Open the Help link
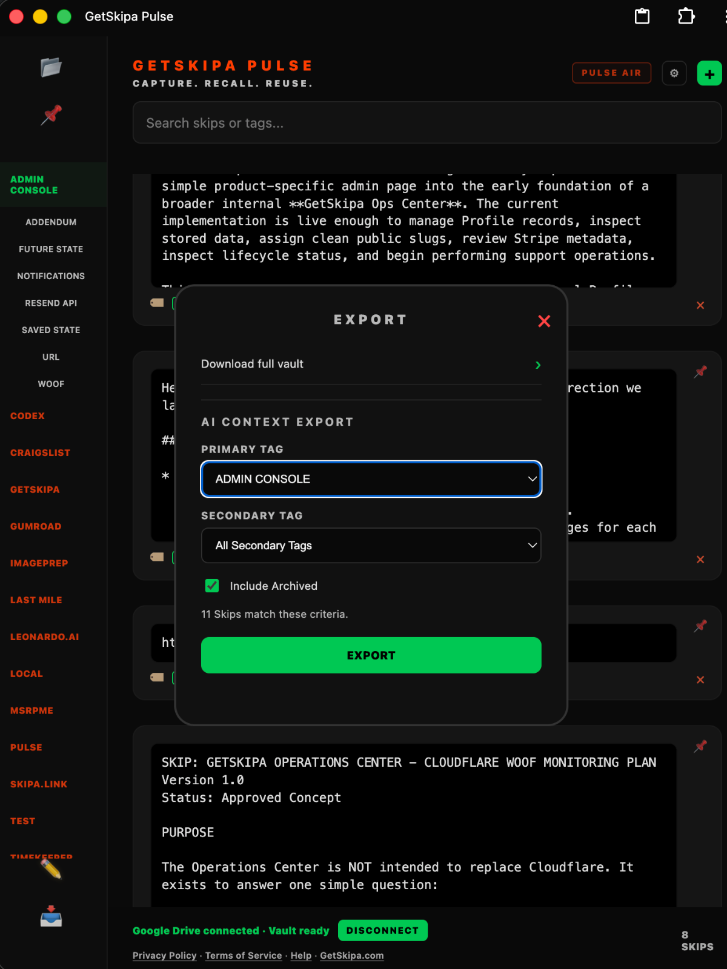Viewport: 727px width, 969px height. 300,956
